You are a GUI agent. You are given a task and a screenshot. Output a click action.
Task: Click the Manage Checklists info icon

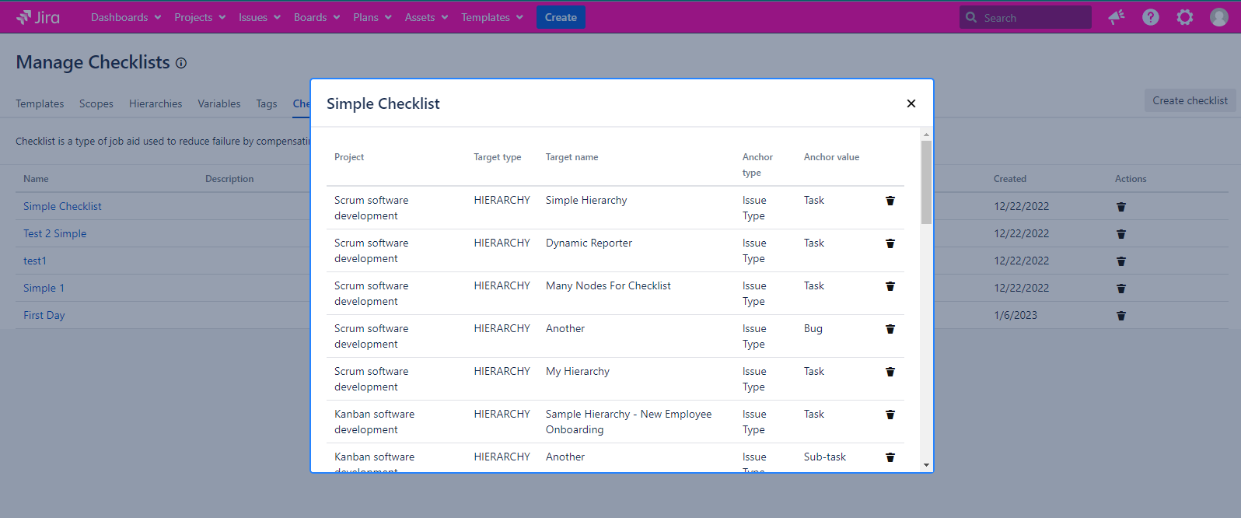[x=181, y=63]
